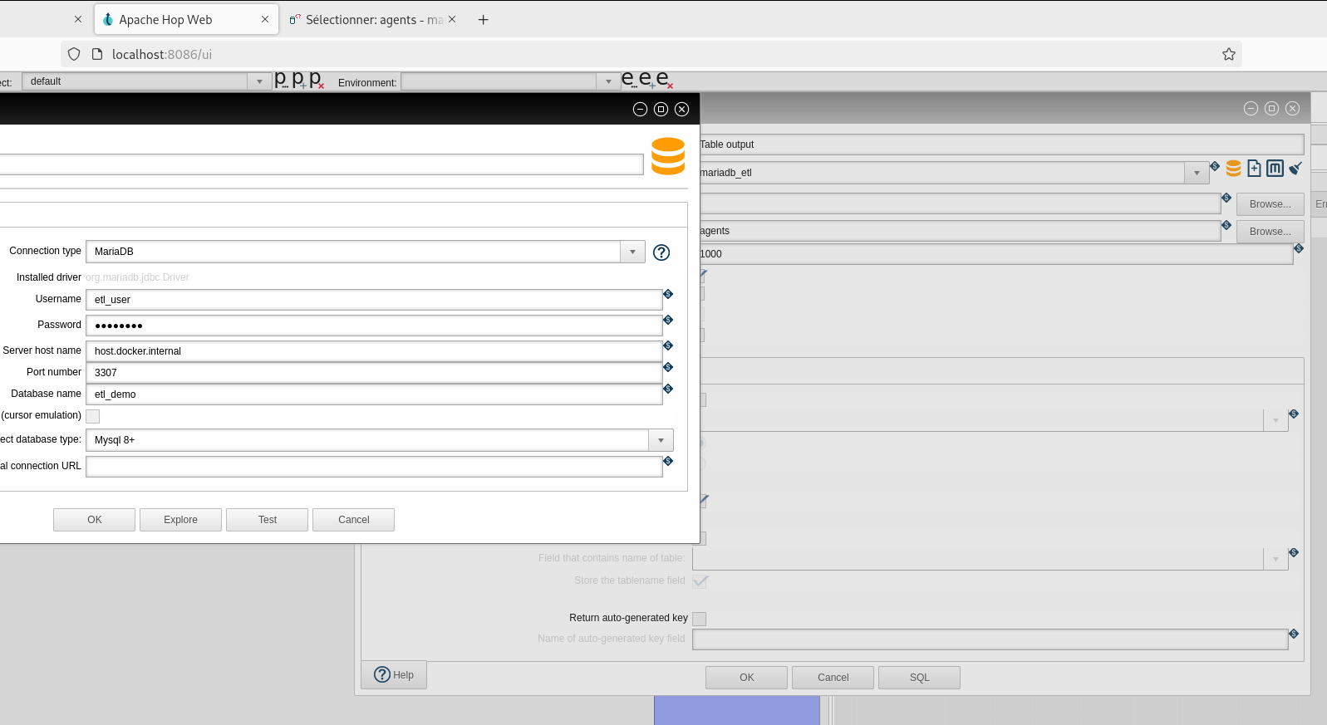Image resolution: width=1327 pixels, height=725 pixels.
Task: Toggle the Store the tablename field checkbox
Action: [700, 581]
